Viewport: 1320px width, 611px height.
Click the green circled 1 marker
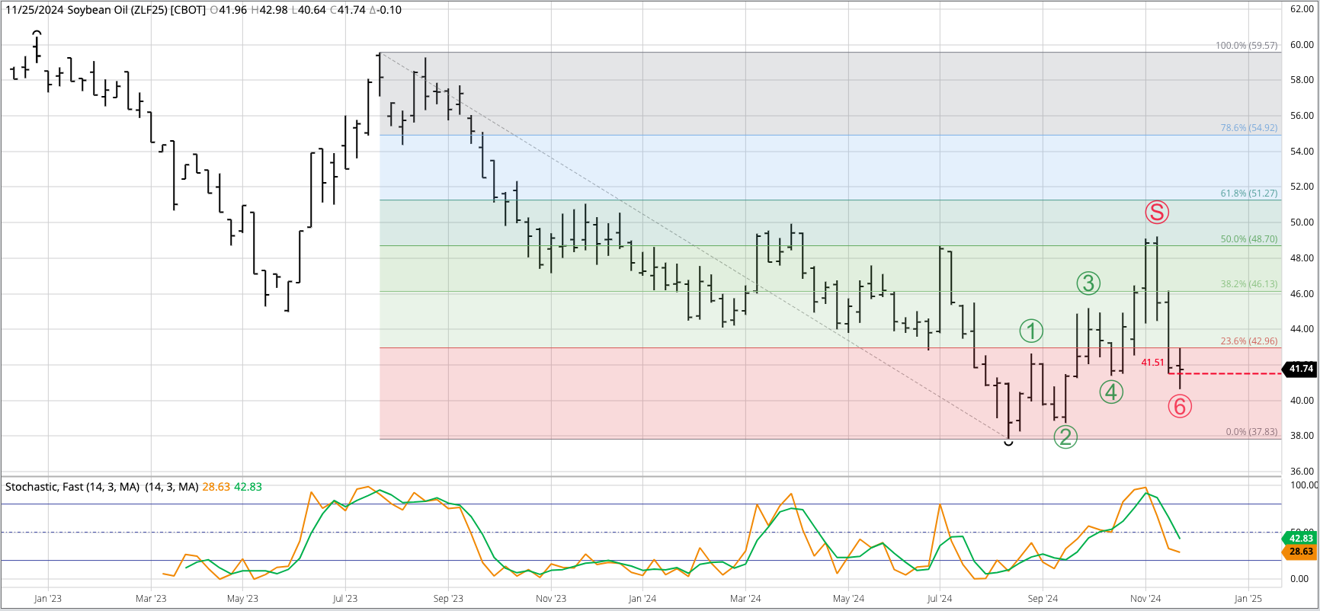pyautogui.click(x=1031, y=331)
